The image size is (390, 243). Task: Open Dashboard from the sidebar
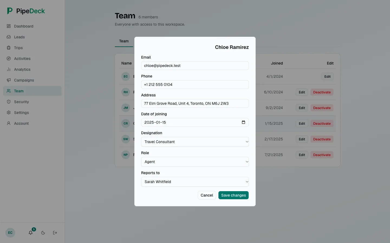[x=32, y=26]
